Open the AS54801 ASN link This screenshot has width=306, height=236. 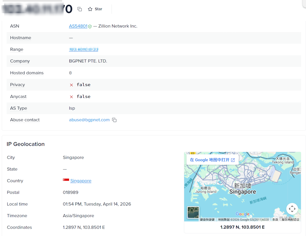tap(78, 26)
